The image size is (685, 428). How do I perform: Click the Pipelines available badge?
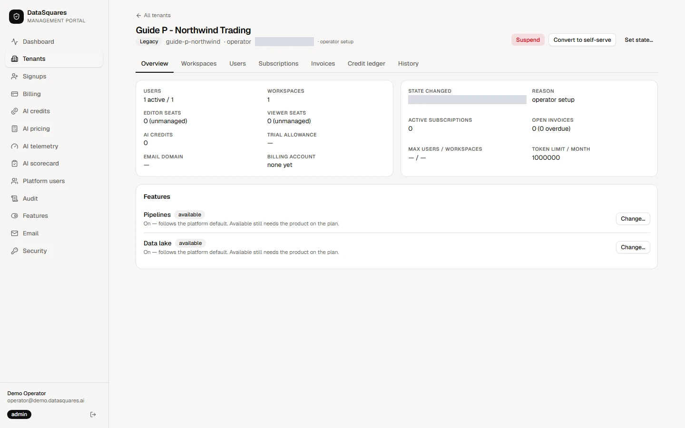(x=190, y=215)
